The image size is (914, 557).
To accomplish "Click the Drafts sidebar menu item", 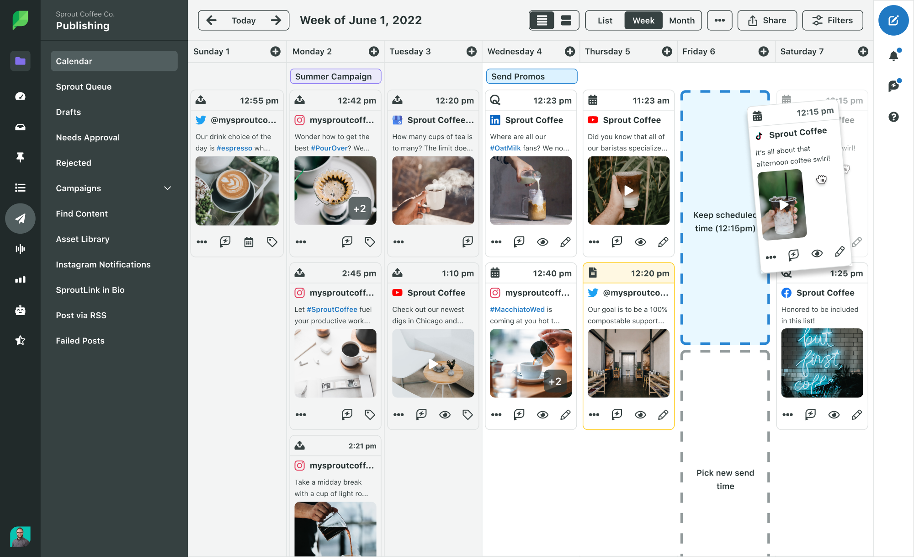I will point(69,112).
